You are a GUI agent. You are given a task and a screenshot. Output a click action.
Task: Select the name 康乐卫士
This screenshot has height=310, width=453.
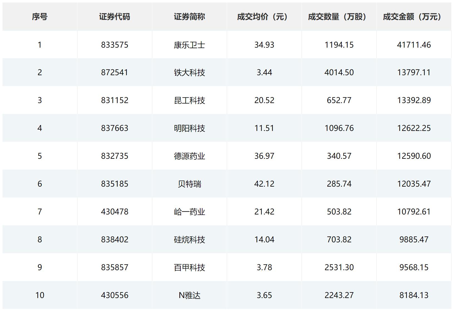click(189, 45)
